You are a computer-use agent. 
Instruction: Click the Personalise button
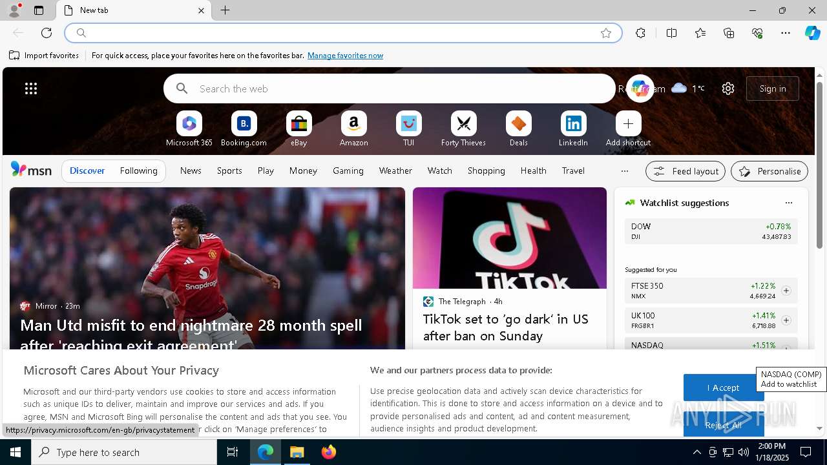point(769,171)
